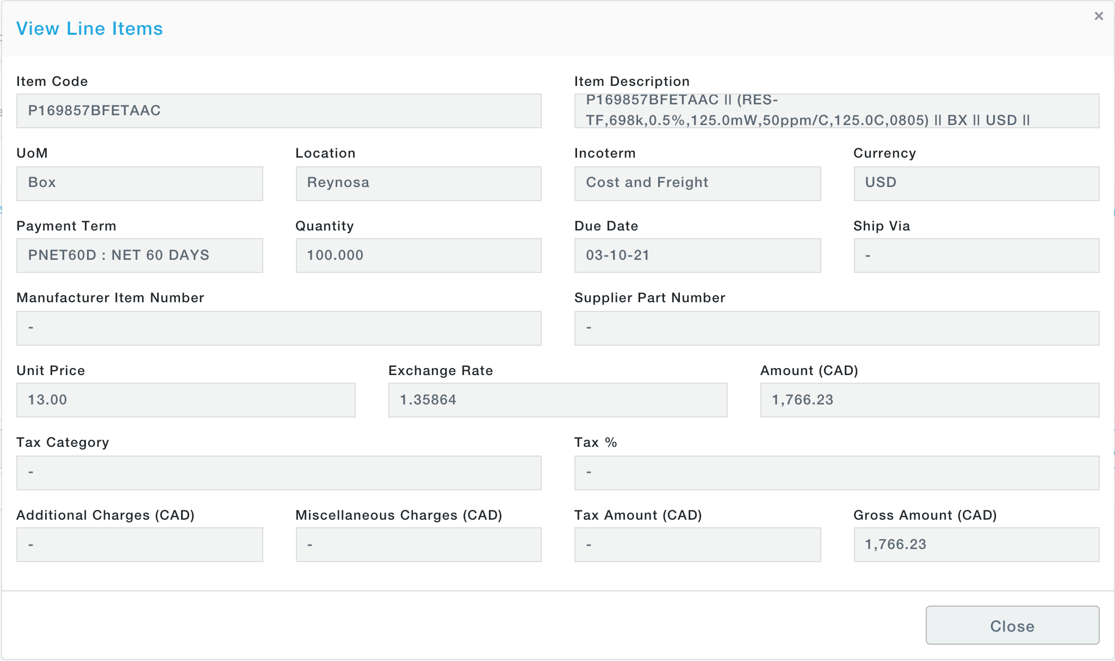Viewport: 1115px width, 661px height.
Task: Click the Item Code field
Action: coord(278,111)
